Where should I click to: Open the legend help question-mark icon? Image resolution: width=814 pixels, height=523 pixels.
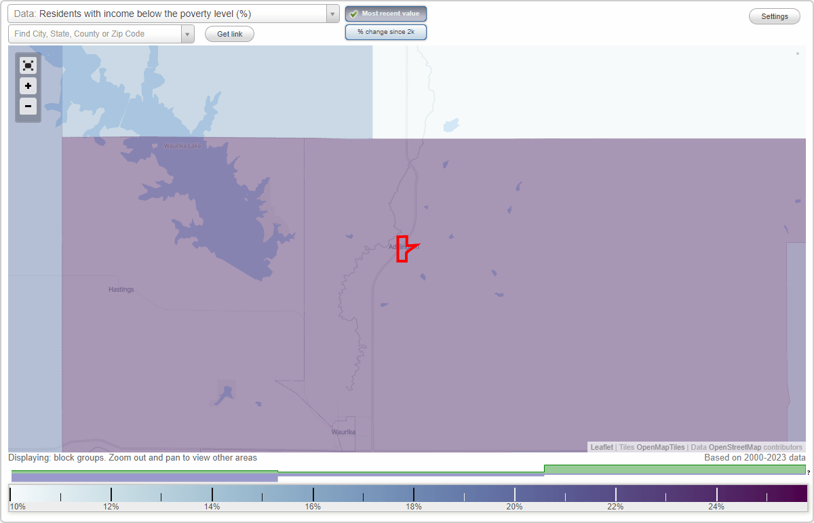pyautogui.click(x=810, y=474)
